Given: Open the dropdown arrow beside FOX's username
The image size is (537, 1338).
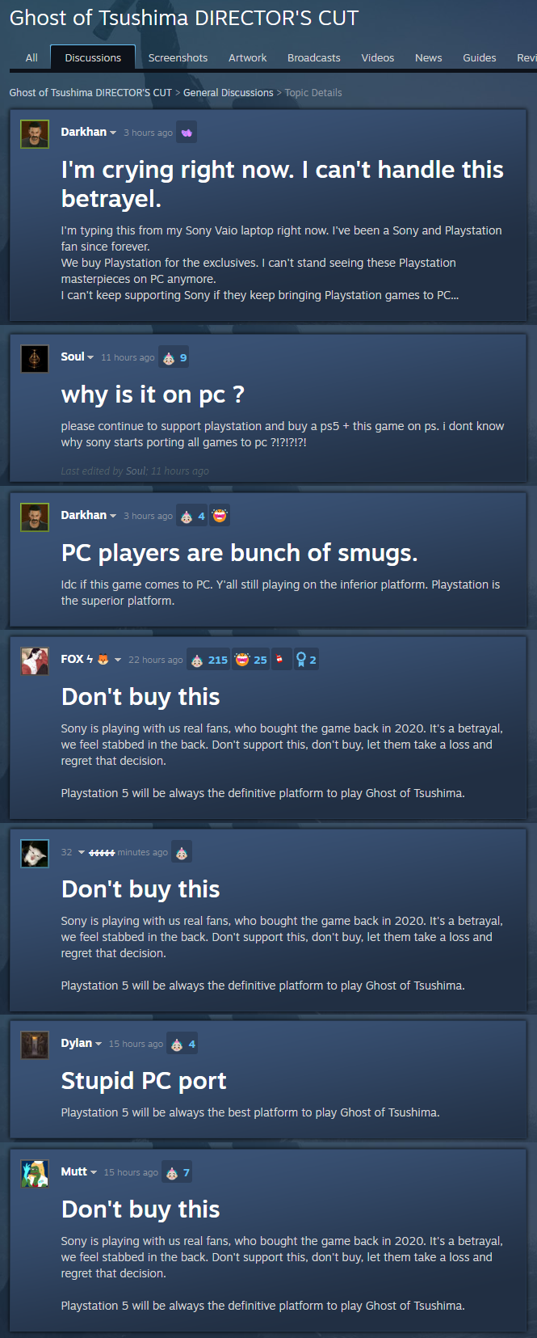Looking at the screenshot, I should (118, 660).
